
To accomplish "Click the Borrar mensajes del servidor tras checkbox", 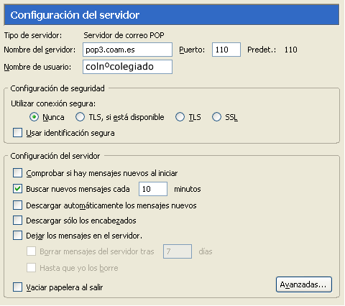I will [31, 251].
